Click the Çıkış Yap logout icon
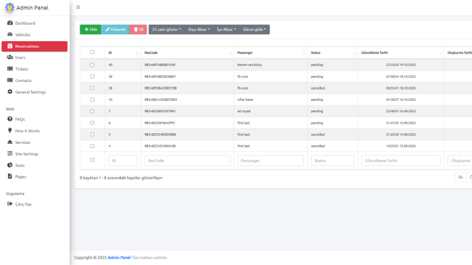The image size is (472, 265). coord(10,204)
